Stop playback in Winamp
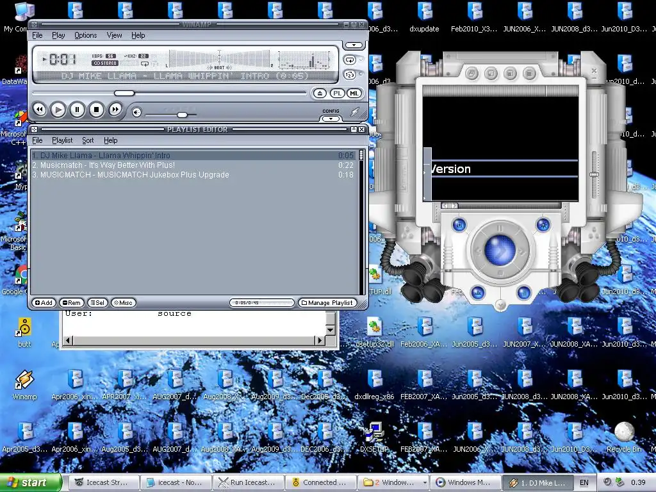 pos(96,110)
